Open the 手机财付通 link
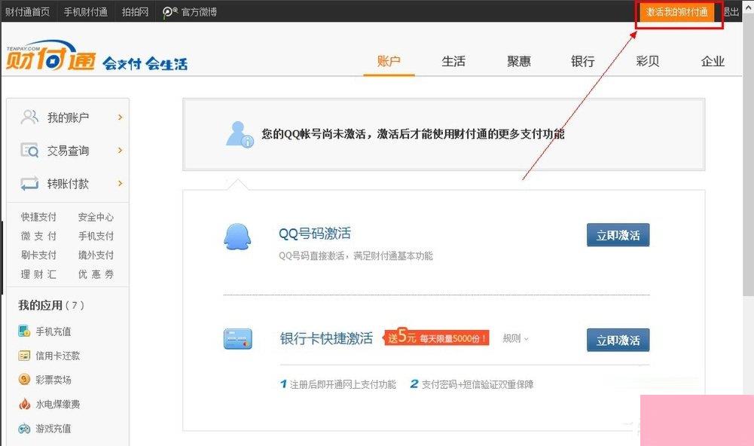 point(86,11)
